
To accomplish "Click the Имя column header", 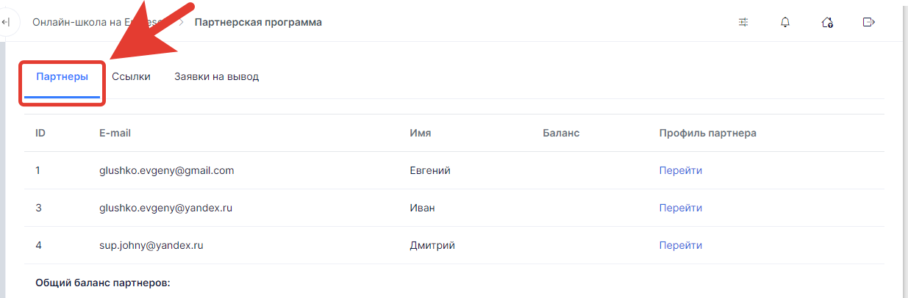I will [x=420, y=133].
